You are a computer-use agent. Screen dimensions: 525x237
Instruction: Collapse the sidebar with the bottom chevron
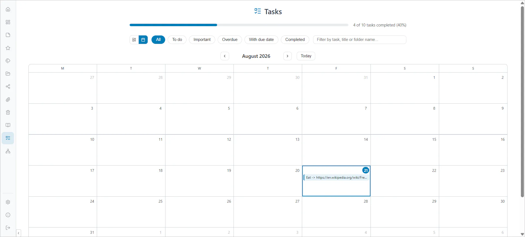click(18, 233)
